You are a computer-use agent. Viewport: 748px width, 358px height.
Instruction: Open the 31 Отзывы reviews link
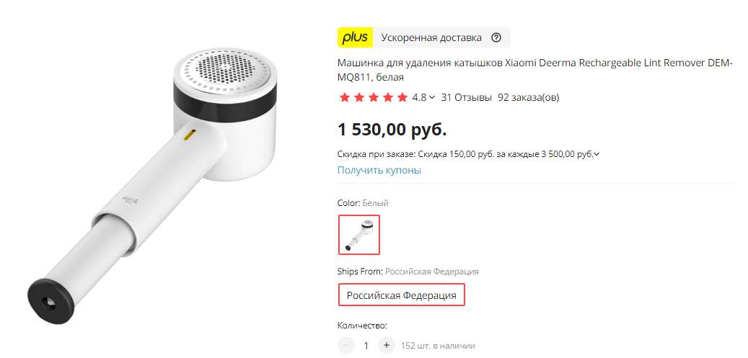click(466, 97)
